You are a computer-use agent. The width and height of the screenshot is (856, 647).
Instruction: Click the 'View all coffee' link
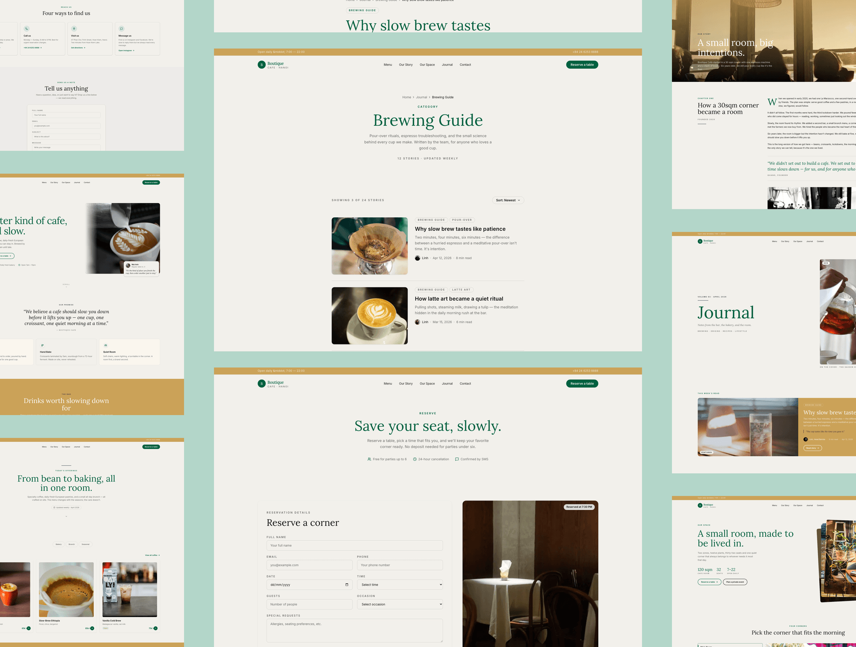point(152,555)
